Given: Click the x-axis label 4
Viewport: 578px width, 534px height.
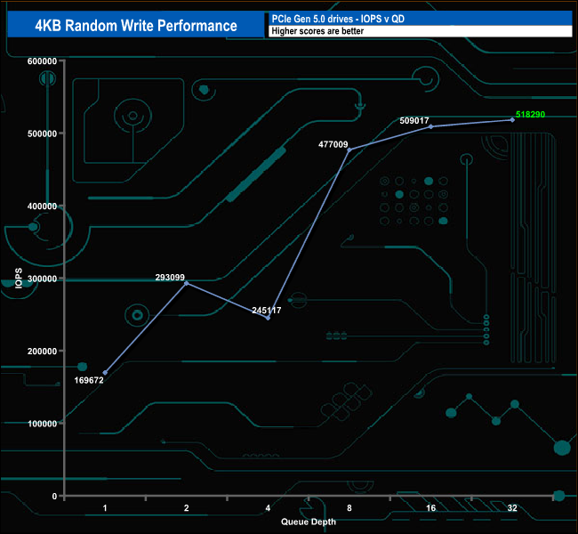Looking at the screenshot, I should (x=268, y=508).
